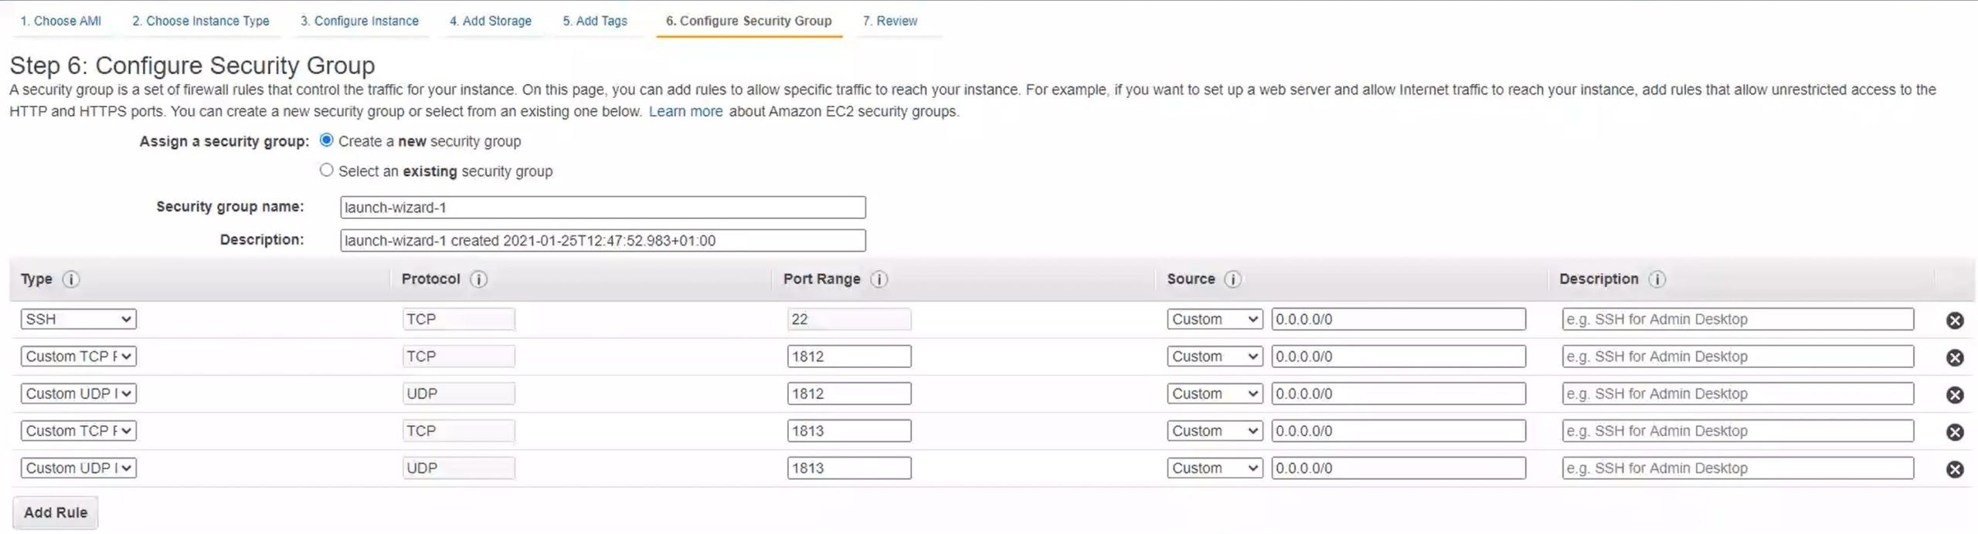
Task: Select Create a new security group
Action: point(327,140)
